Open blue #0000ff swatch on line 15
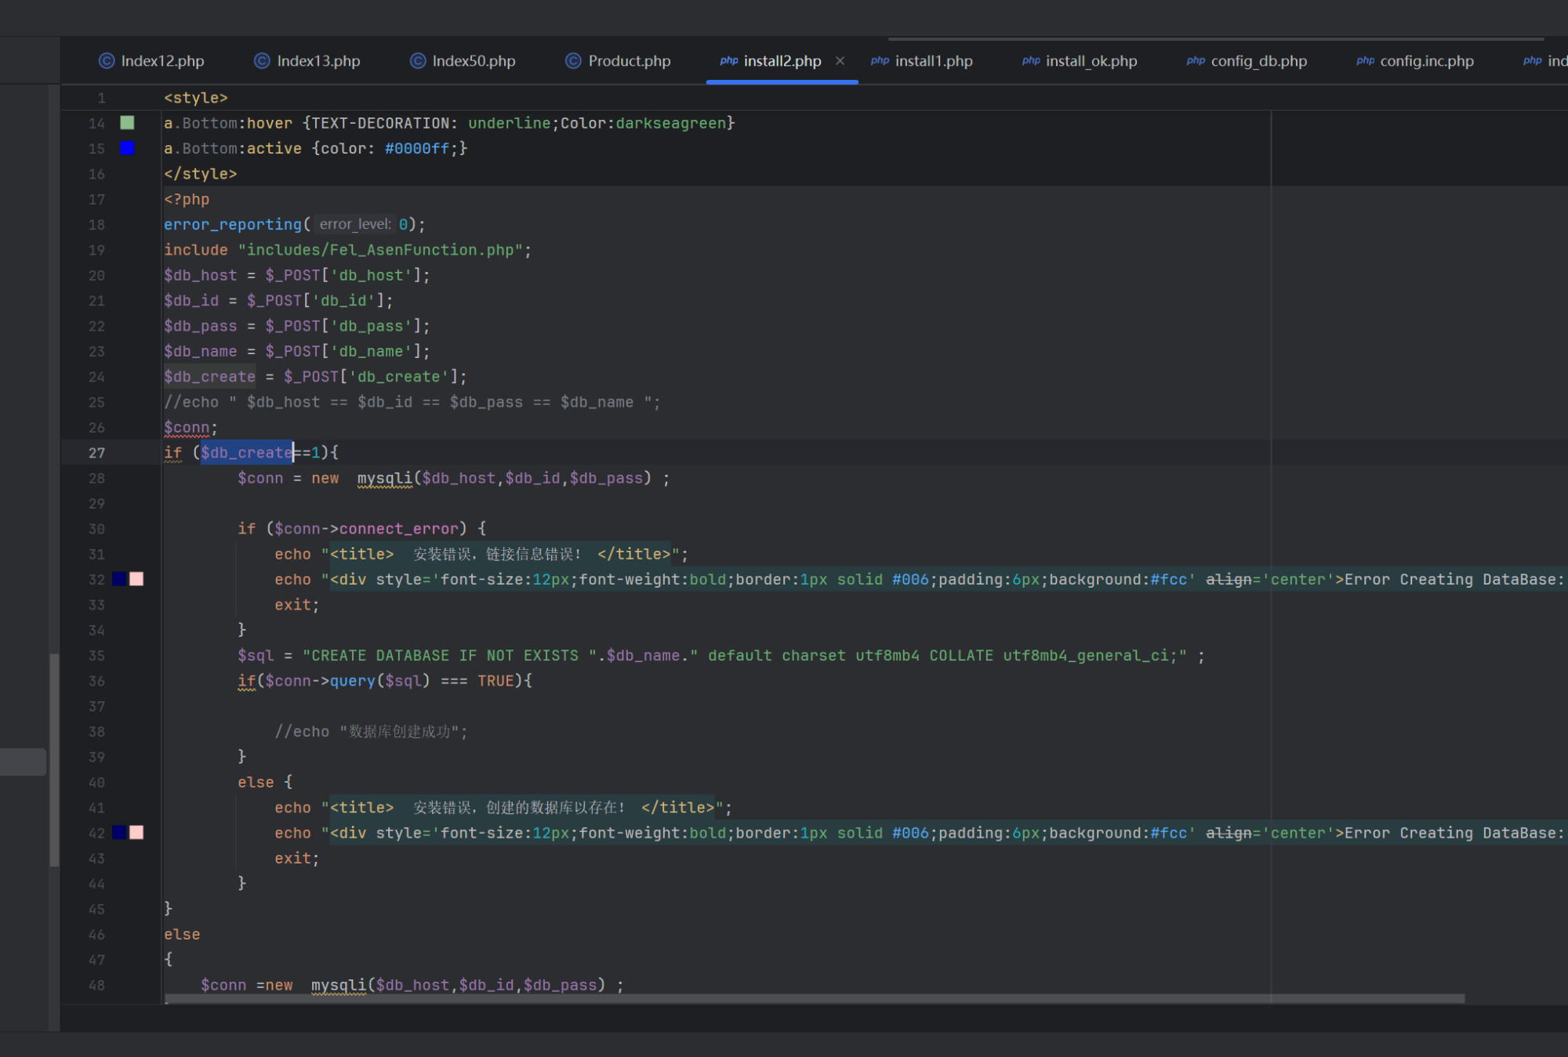Viewport: 1568px width, 1057px height. pos(127,148)
